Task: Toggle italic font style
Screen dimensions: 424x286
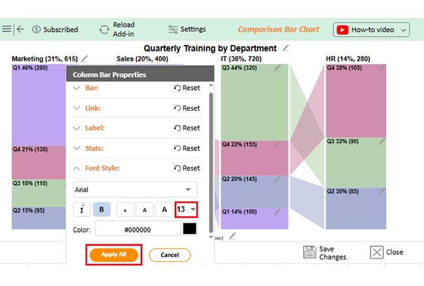Action: 82,209
